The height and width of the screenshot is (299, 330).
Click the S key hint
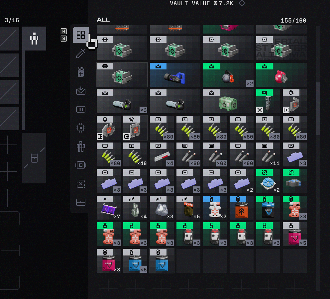pos(64,39)
